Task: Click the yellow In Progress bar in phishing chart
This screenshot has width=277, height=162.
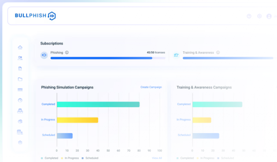Action: click(x=78, y=120)
